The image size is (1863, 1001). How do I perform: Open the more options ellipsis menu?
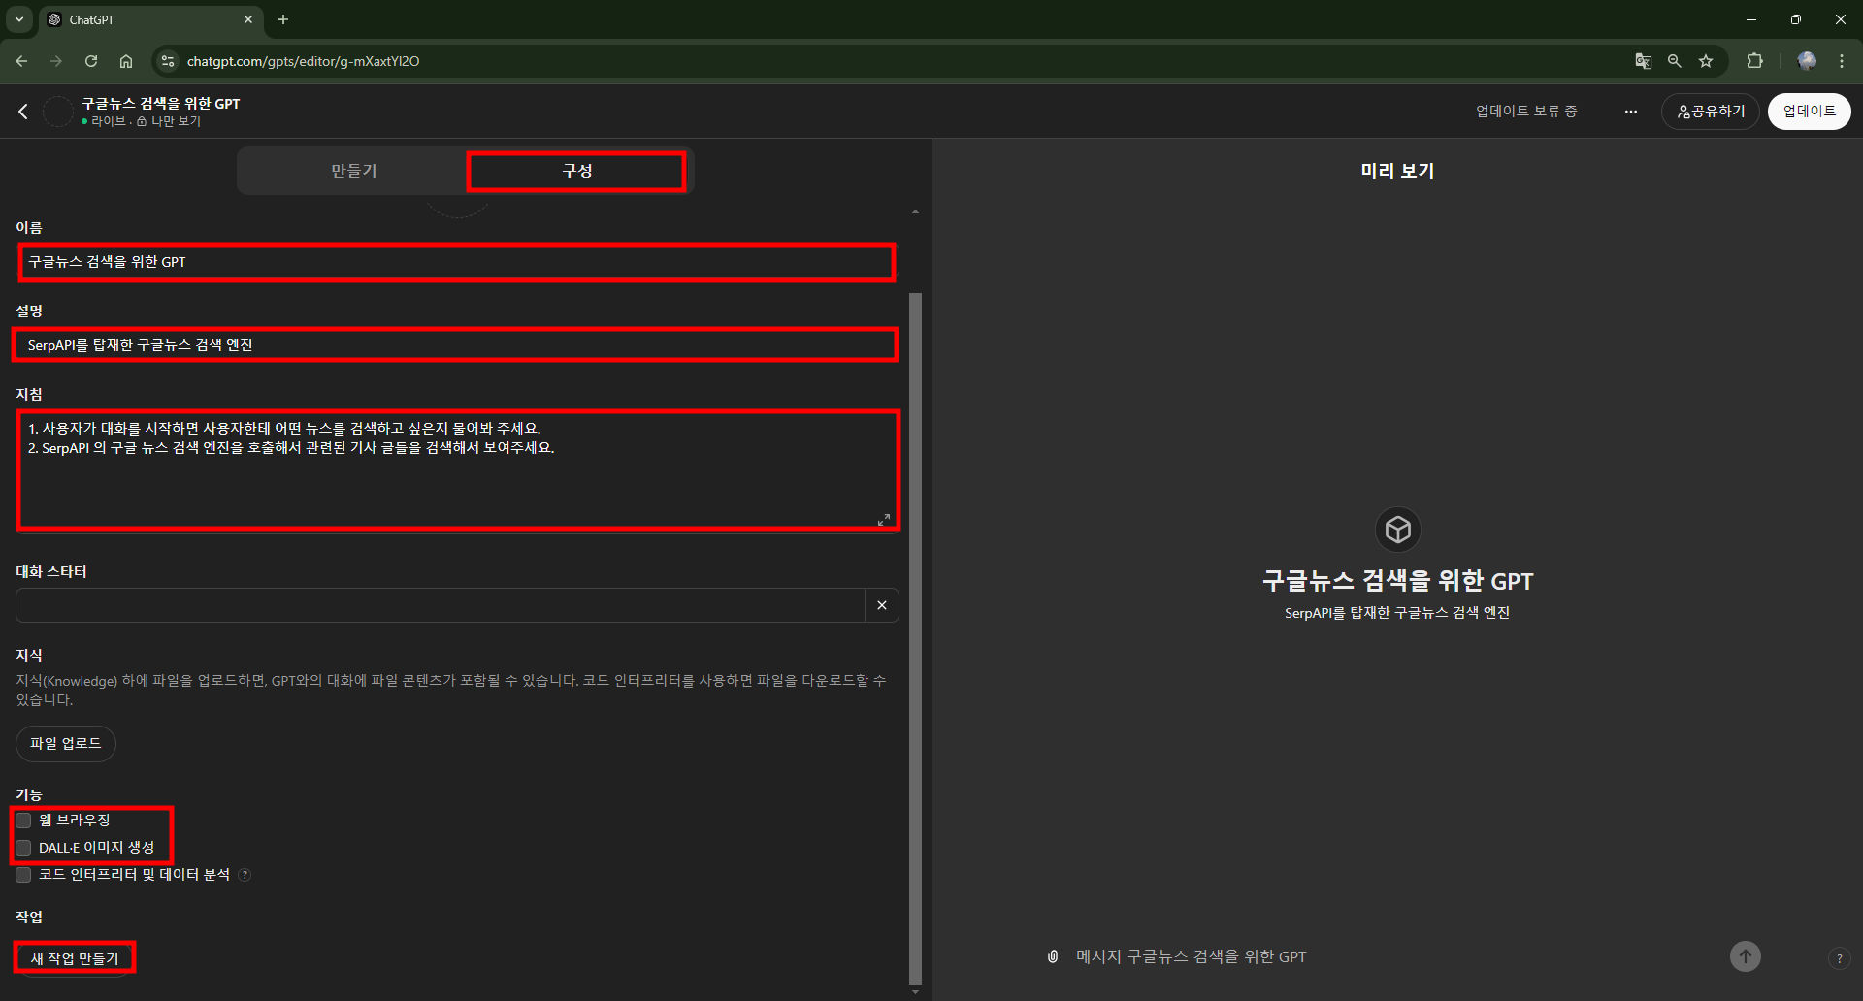click(1631, 112)
